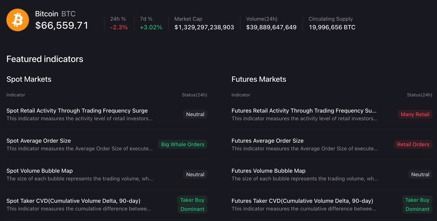Click the Futures Markets section heading

pyautogui.click(x=259, y=79)
